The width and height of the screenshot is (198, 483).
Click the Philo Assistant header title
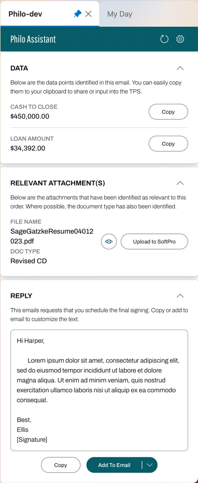click(33, 39)
